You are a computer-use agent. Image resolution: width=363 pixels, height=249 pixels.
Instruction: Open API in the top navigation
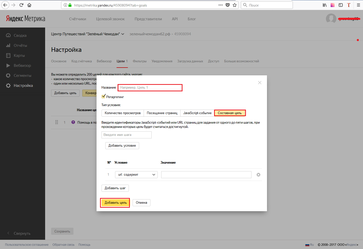click(175, 19)
